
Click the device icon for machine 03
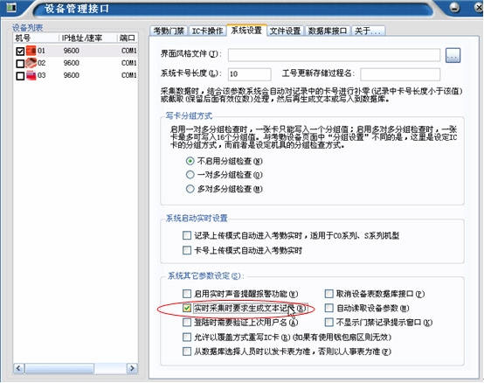[x=31, y=75]
